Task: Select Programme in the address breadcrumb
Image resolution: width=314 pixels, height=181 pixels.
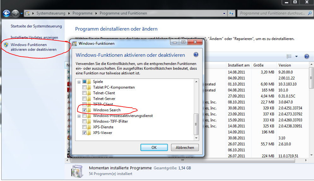Action: click(82, 13)
